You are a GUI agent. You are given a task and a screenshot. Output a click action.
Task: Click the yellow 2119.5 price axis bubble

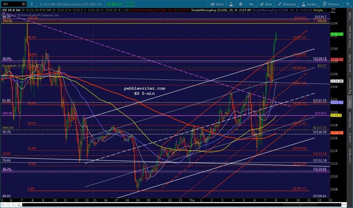tap(336, 115)
